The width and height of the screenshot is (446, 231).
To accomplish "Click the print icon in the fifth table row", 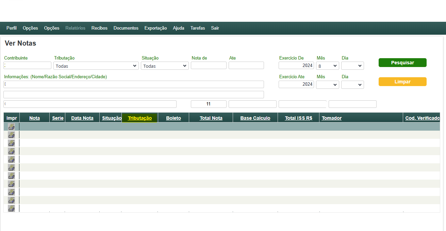I will [12, 159].
